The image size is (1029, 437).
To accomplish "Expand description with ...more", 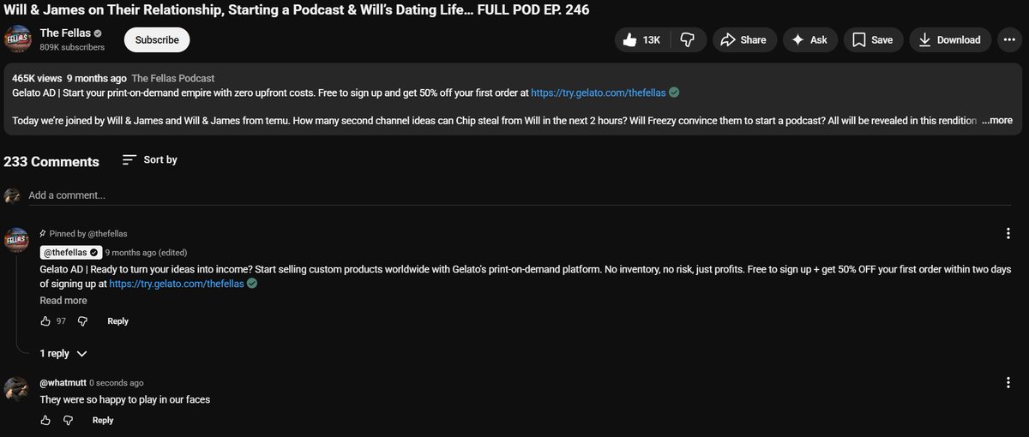I will [x=997, y=121].
